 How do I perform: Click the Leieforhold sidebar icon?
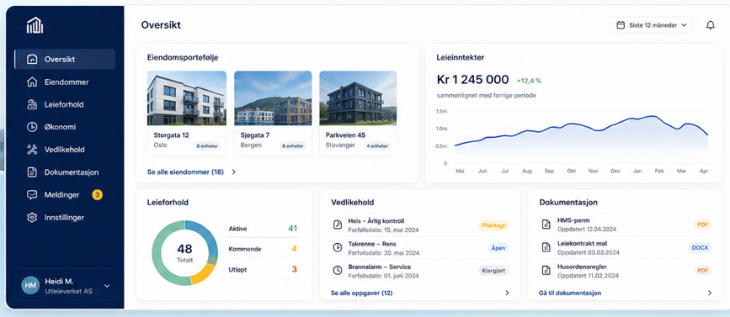[x=32, y=104]
